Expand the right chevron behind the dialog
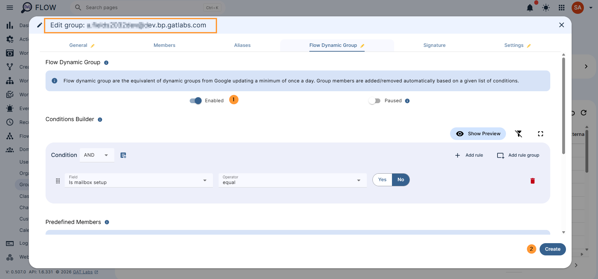This screenshot has height=279, width=598. (586, 66)
